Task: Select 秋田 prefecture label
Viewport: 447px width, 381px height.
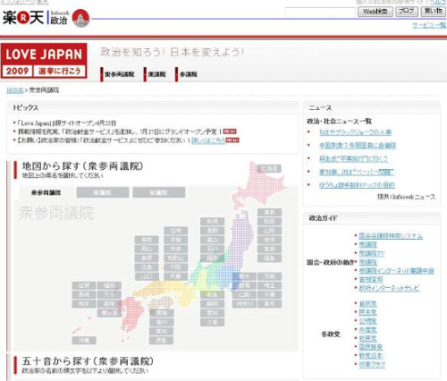Action: coord(269,222)
